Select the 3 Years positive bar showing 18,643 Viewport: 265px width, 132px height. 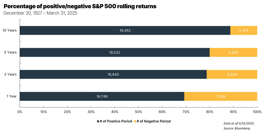[113, 74]
